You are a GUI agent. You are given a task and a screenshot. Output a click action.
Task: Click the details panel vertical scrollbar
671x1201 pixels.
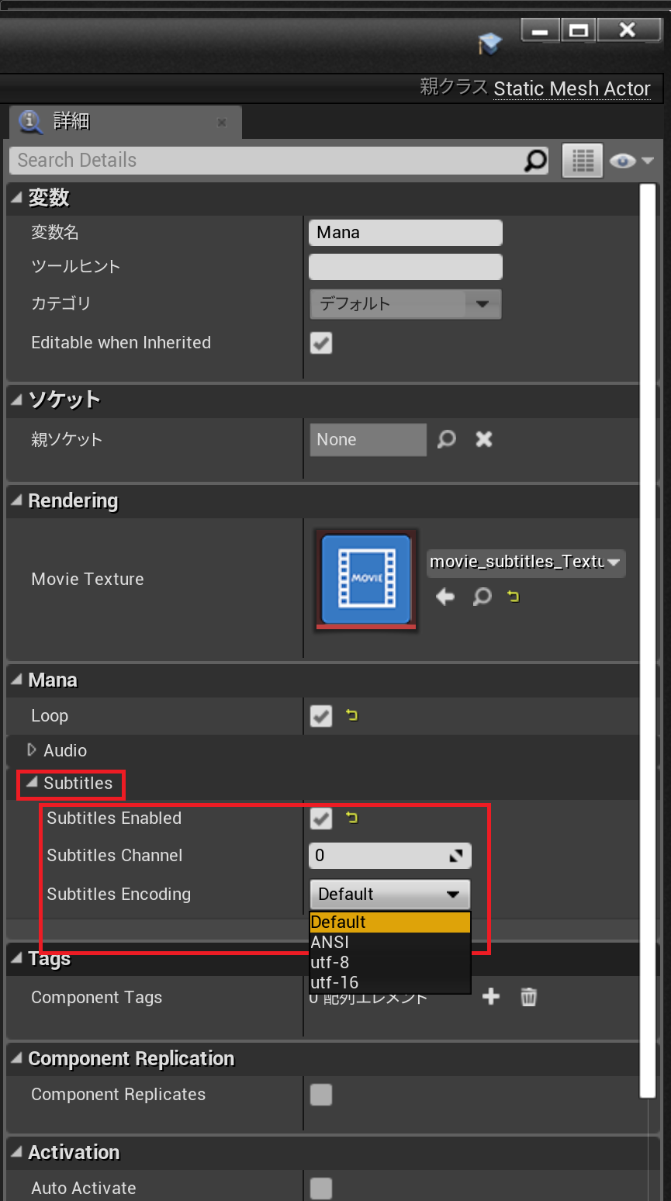pyautogui.click(x=648, y=640)
